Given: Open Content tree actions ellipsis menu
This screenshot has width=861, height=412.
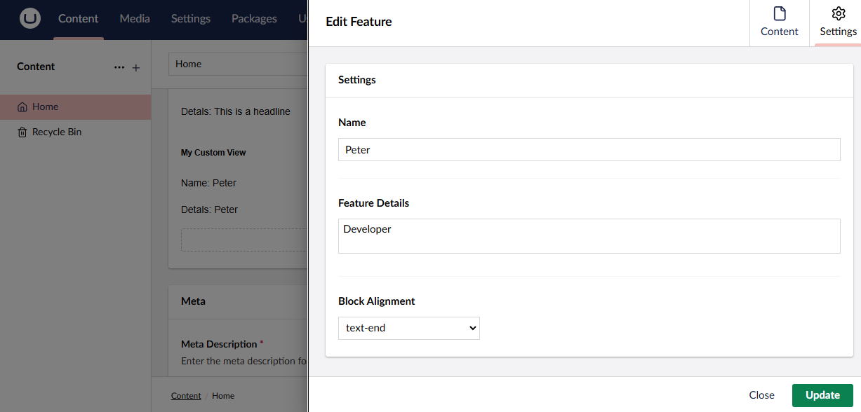Looking at the screenshot, I should (119, 67).
